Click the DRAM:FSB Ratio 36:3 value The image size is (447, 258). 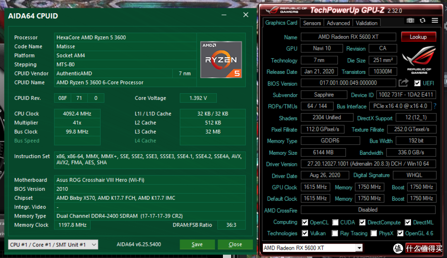(231, 225)
